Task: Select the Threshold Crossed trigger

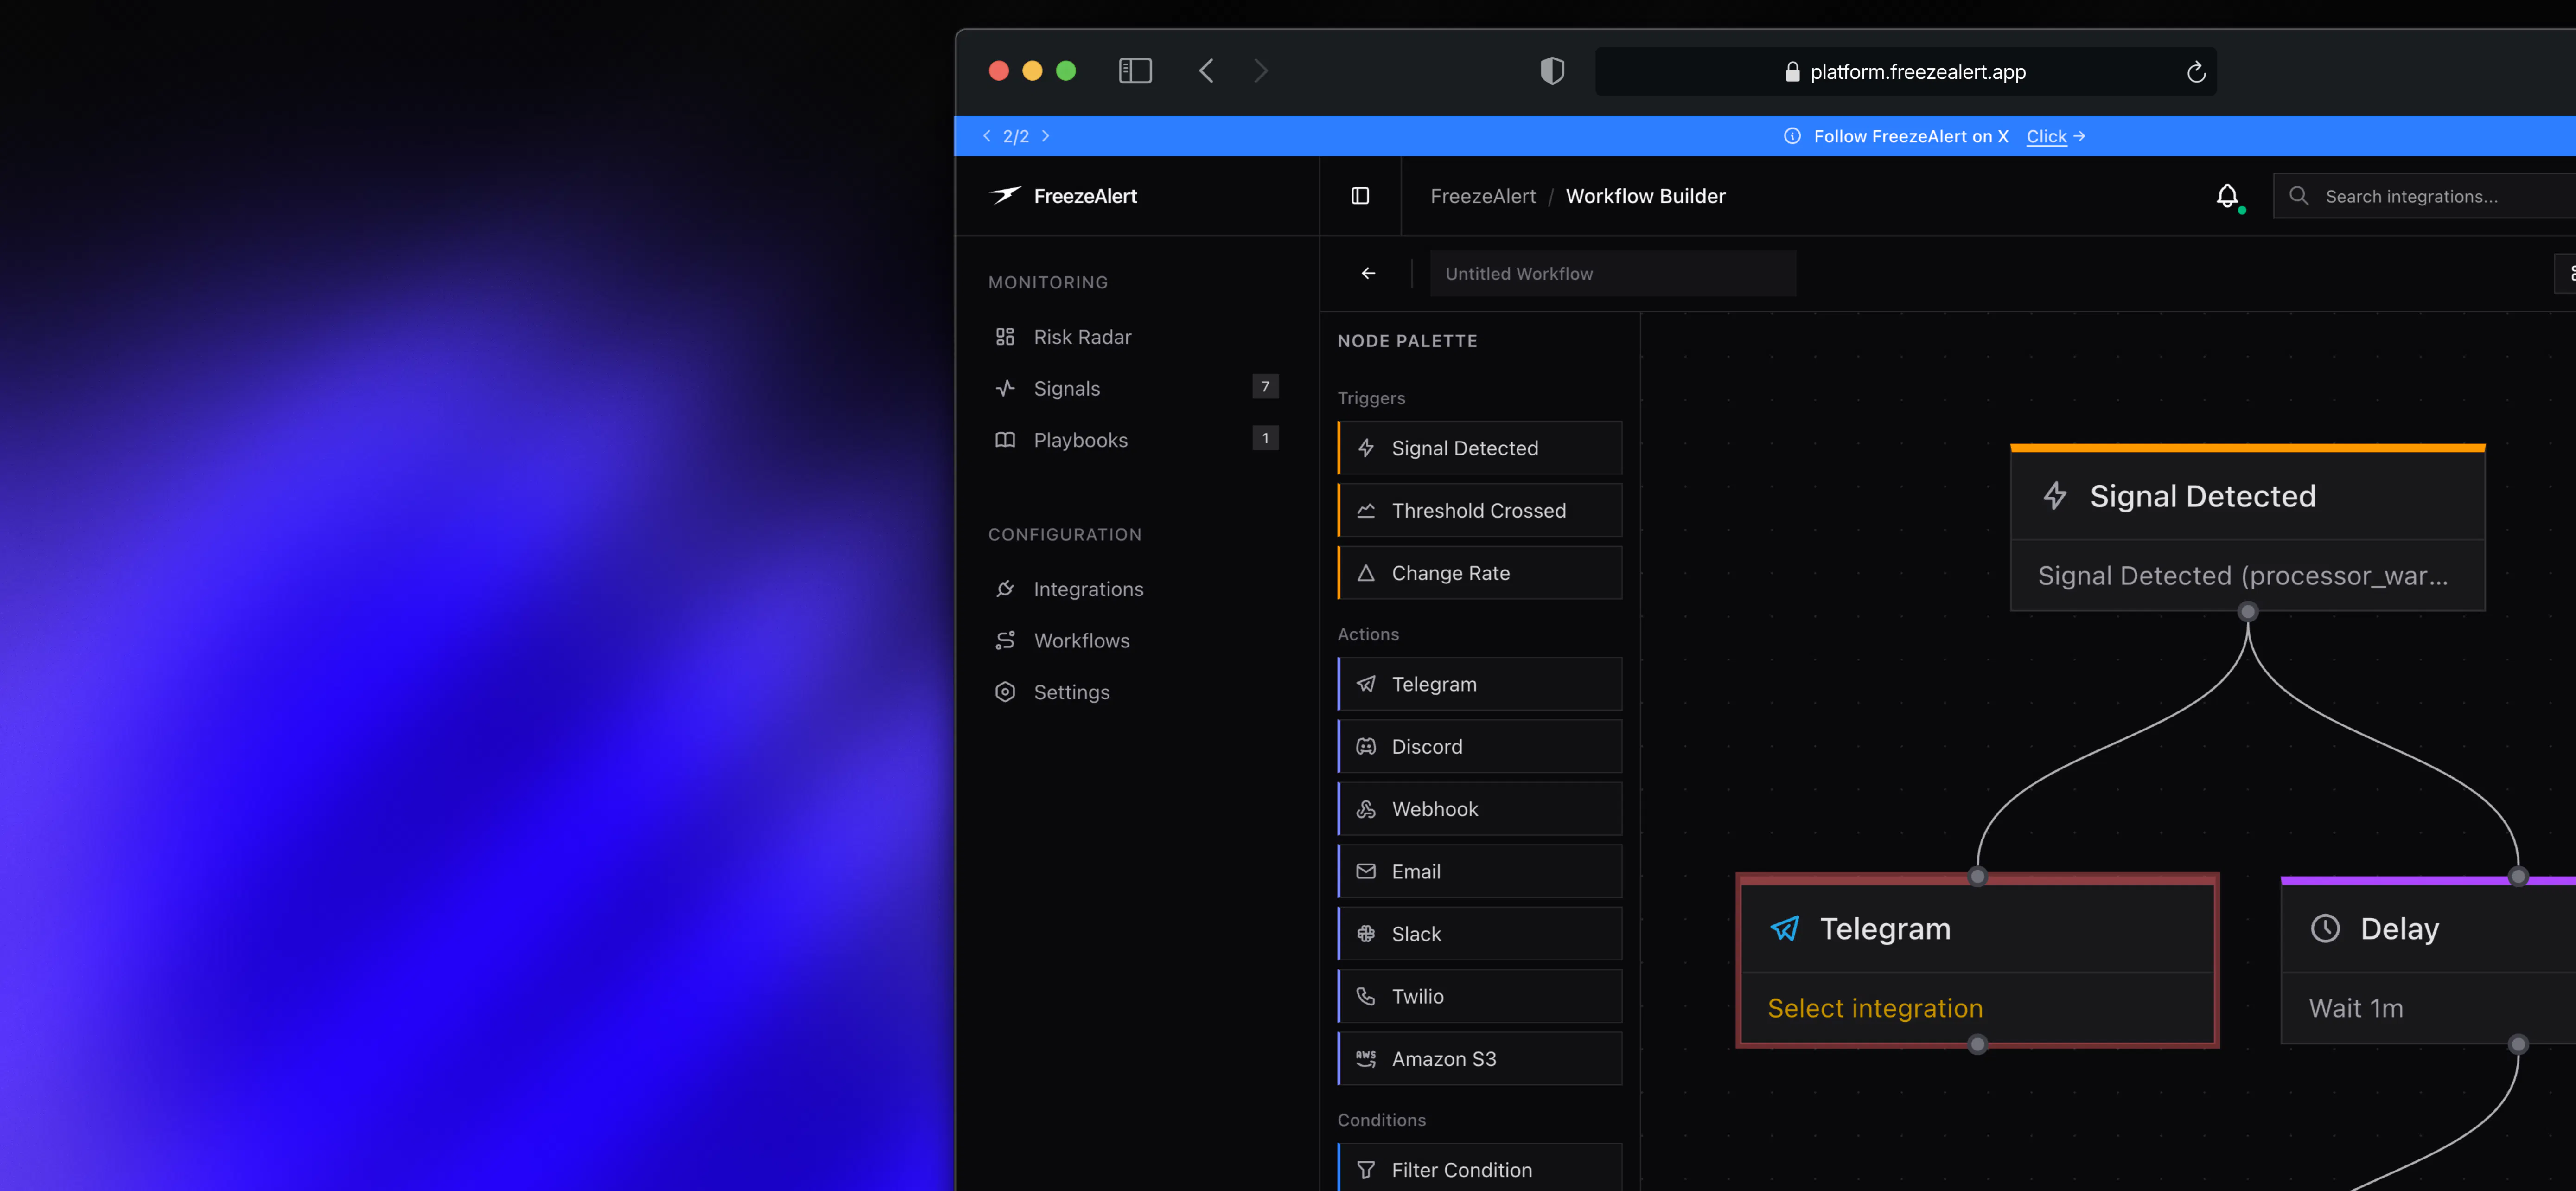Action: (x=1480, y=510)
